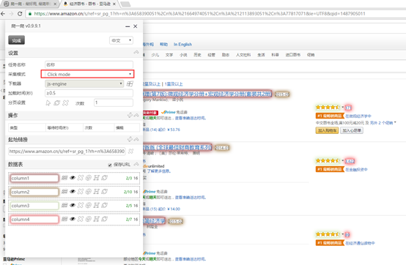Switch to the Amazon 经济图书 browser tab
The image size is (406, 265).
tap(89, 4)
